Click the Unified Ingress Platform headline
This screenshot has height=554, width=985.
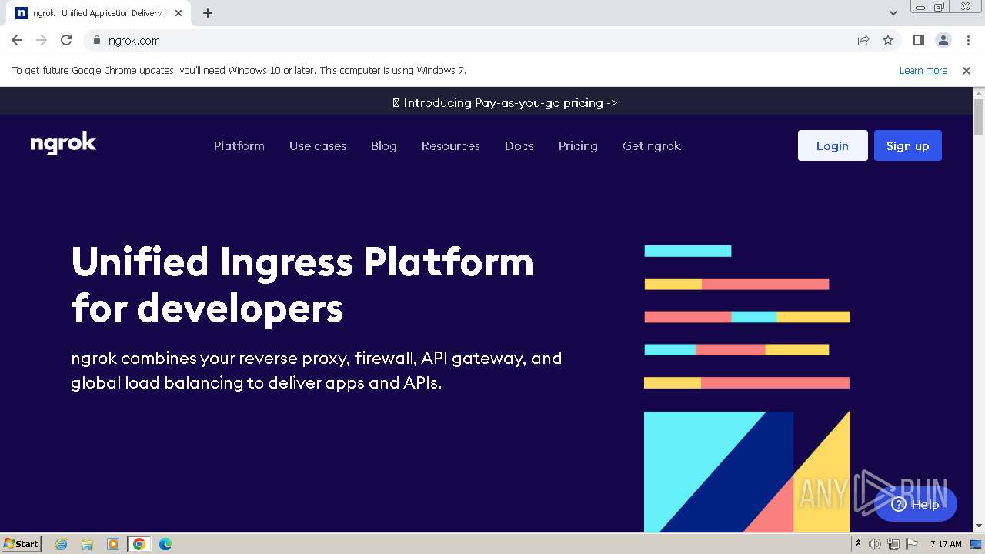coord(302,285)
